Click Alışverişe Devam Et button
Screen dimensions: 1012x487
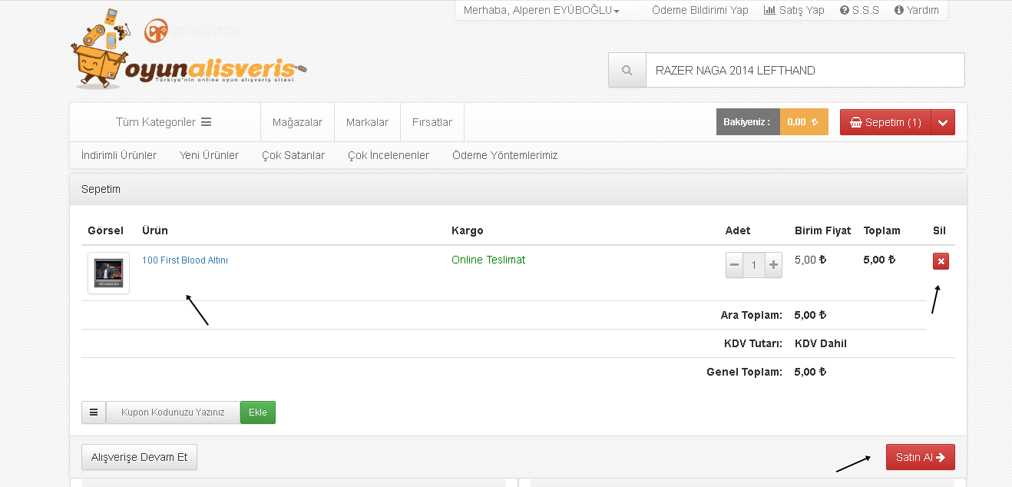[x=139, y=457]
